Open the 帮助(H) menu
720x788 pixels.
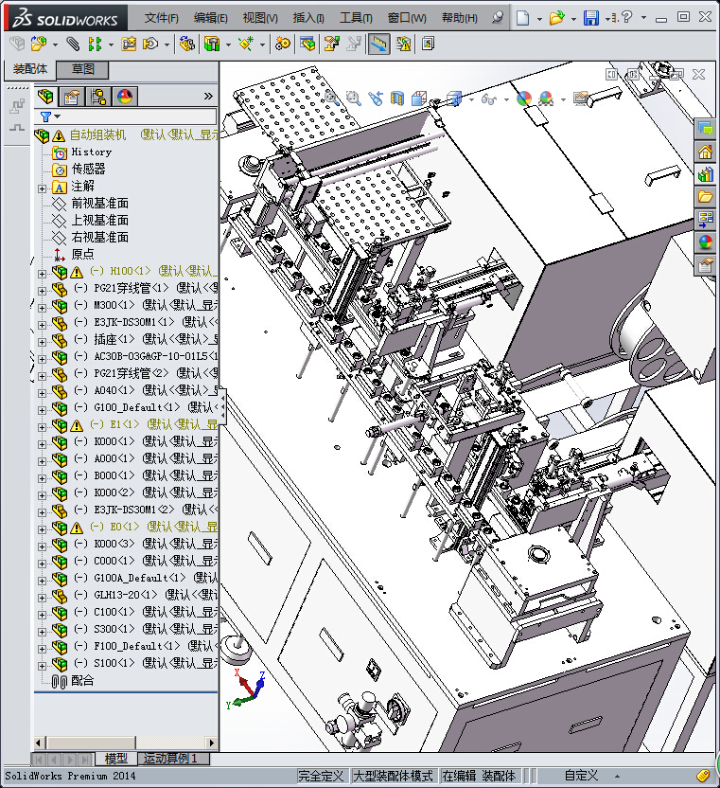(x=460, y=18)
